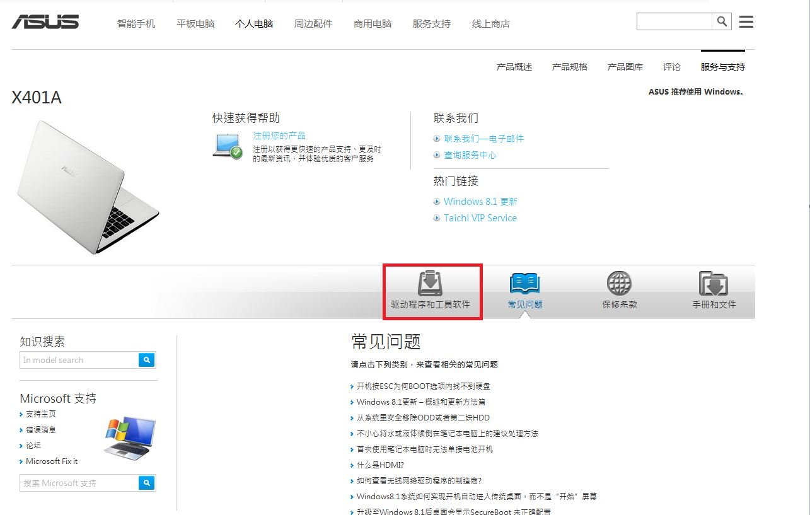Open the hamburger menu icon

[x=746, y=21]
